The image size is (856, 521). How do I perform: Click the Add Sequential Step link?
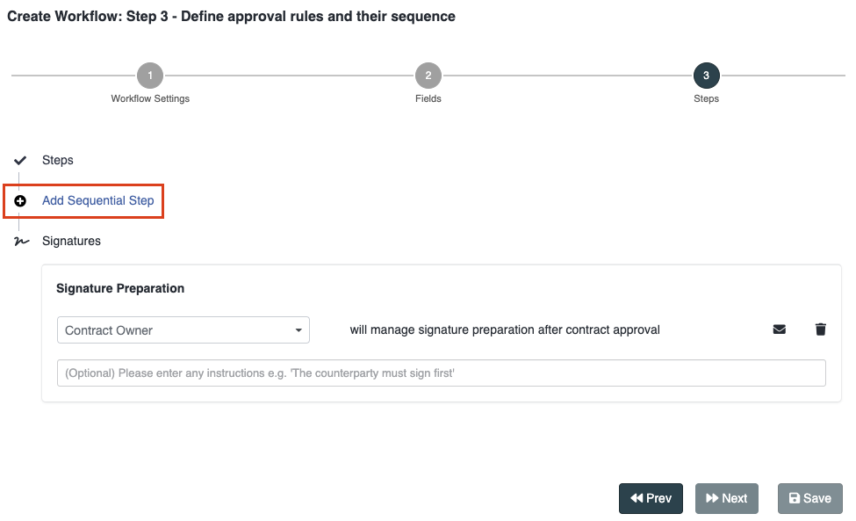coord(98,201)
